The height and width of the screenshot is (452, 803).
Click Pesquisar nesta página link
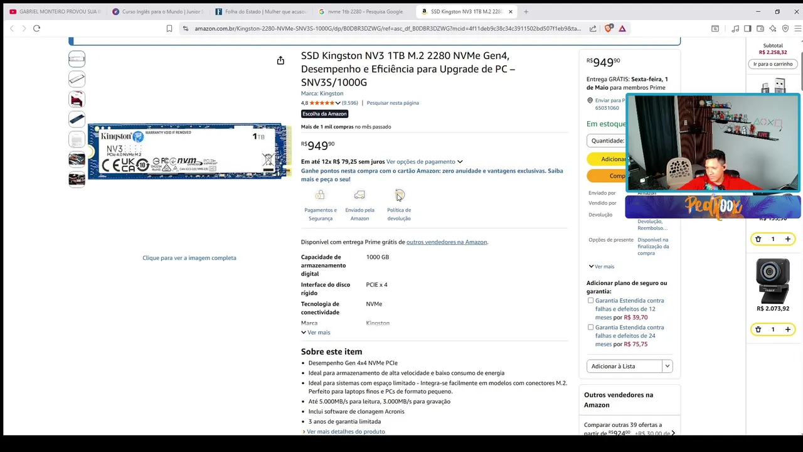(x=393, y=103)
